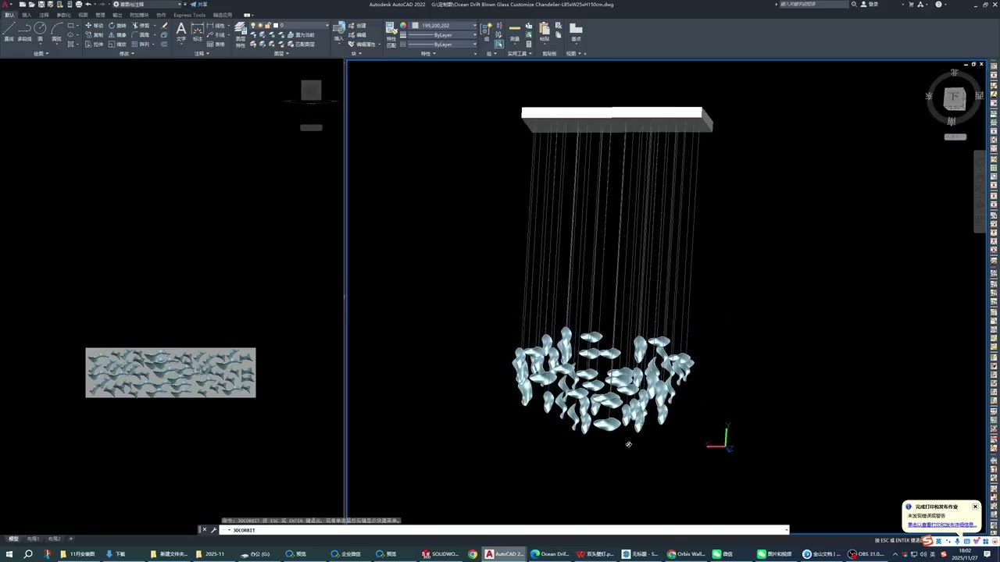Toggle layer lock padlock icon
The height and width of the screenshot is (562, 1000).
268,26
